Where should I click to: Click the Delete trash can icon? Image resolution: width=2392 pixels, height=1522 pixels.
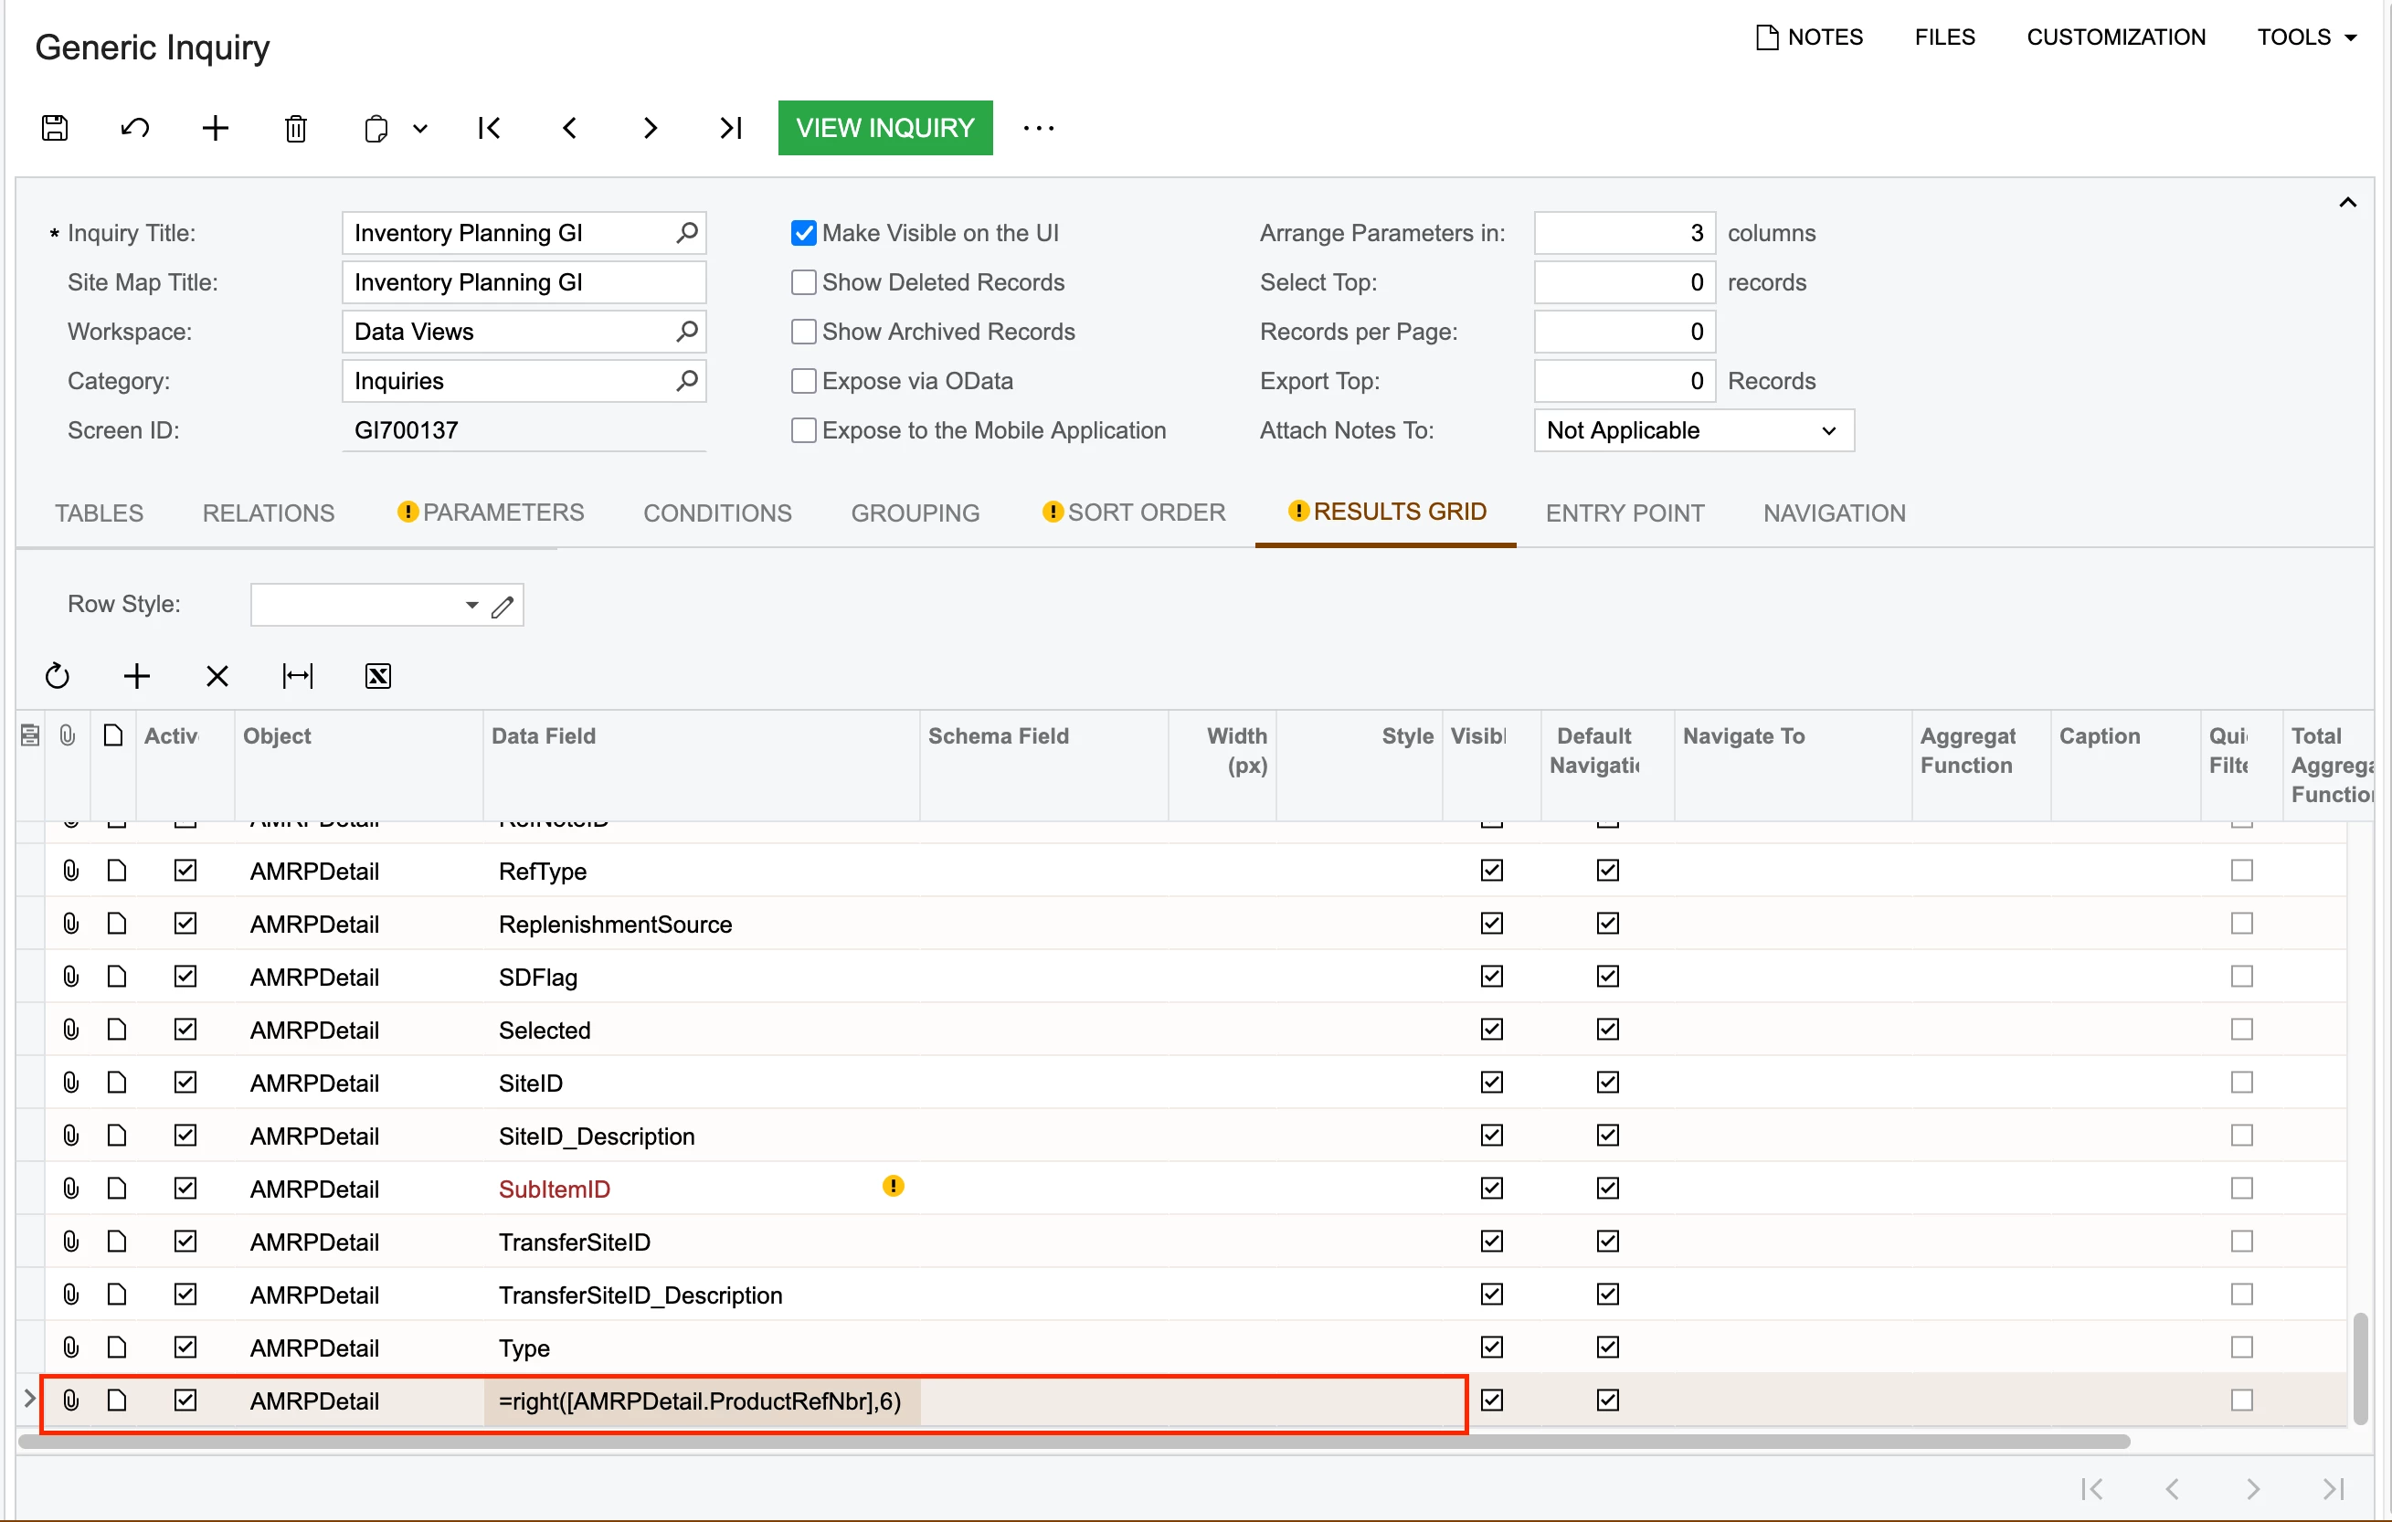click(x=295, y=128)
